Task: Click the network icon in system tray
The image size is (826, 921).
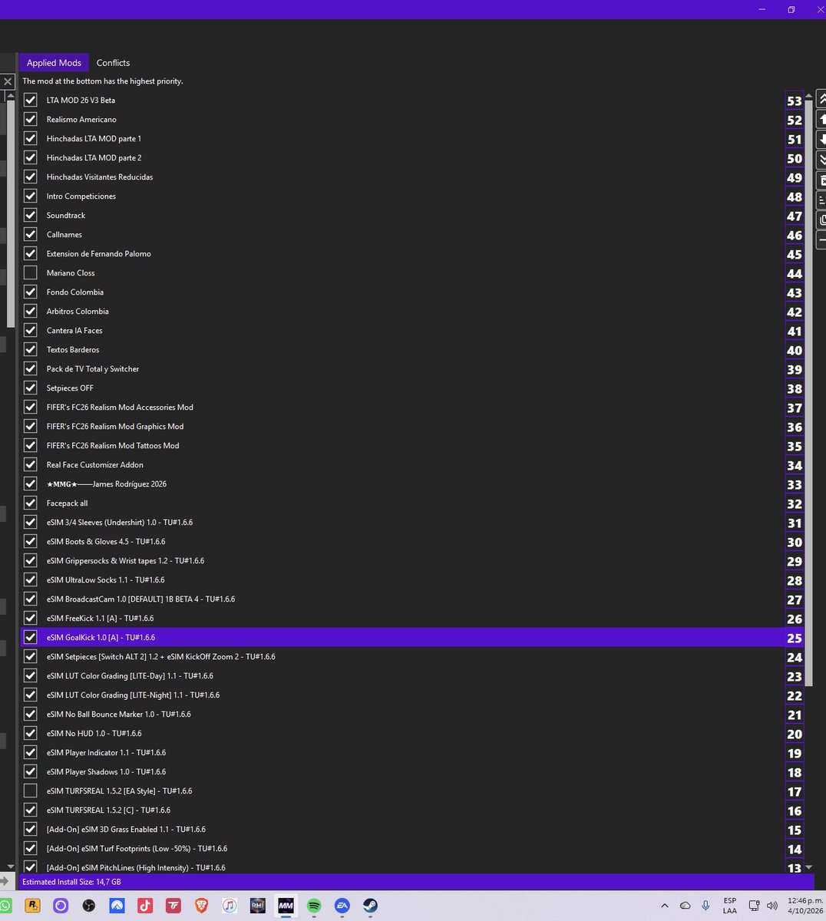Action: (754, 906)
